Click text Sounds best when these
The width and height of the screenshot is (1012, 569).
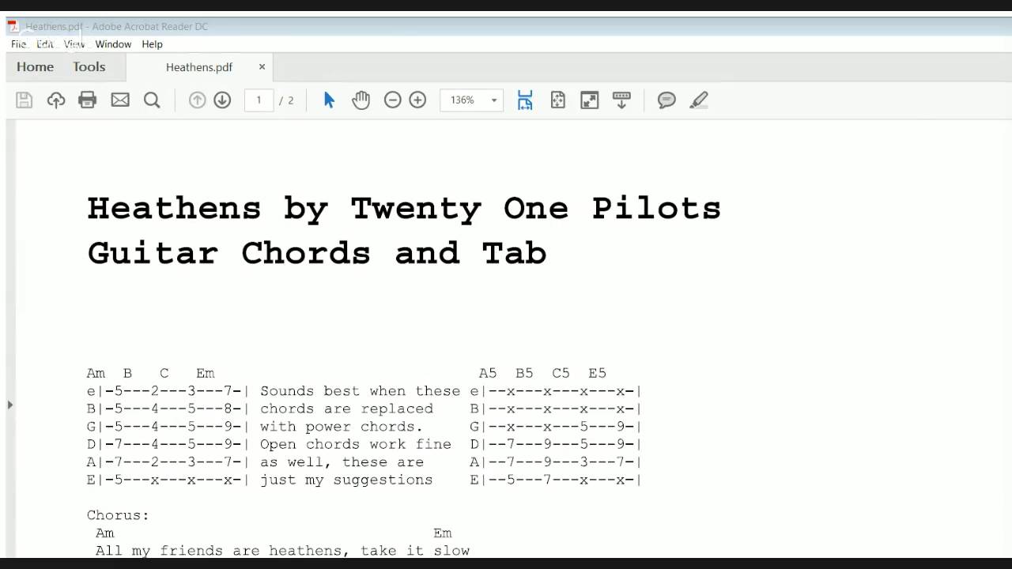coord(360,391)
